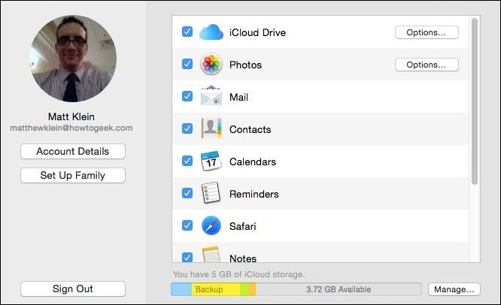Click the Photos flower icon
The image size is (501, 305).
coord(211,65)
